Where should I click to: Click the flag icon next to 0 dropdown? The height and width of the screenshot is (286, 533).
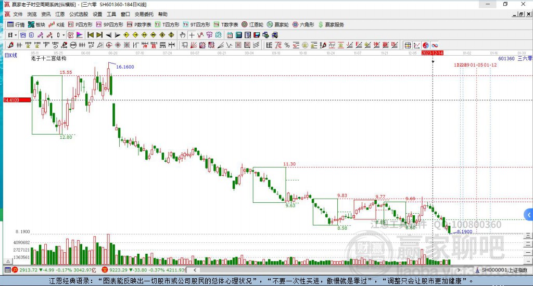coord(80,35)
